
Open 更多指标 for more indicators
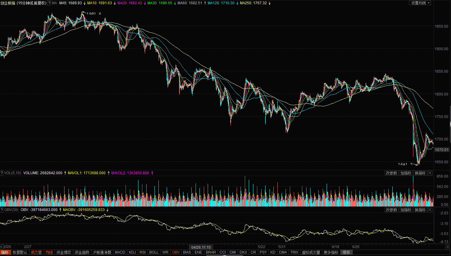pos(331,252)
